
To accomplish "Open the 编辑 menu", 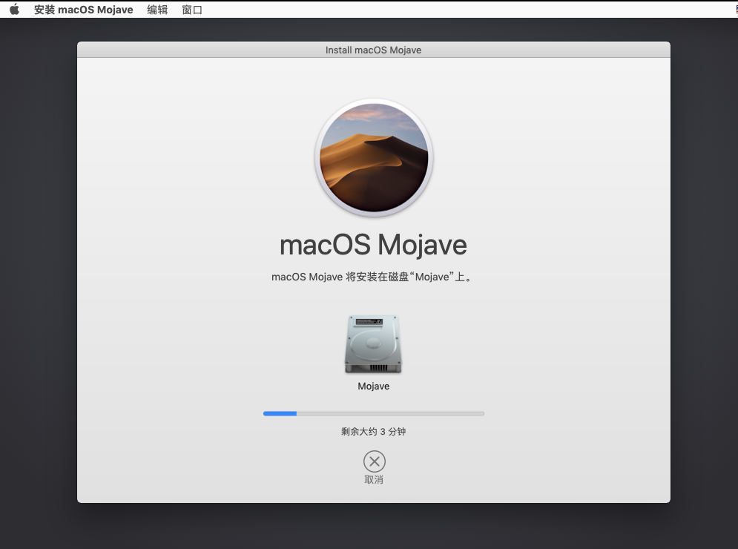I will pyautogui.click(x=157, y=10).
